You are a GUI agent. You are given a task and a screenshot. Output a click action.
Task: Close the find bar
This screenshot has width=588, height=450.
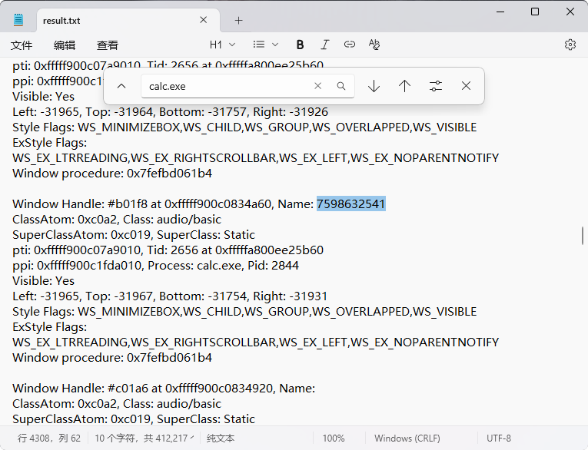[466, 86]
